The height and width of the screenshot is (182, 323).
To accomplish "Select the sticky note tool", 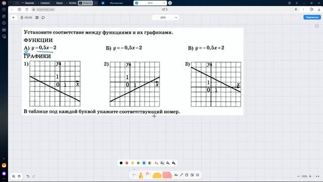I will (192, 175).
